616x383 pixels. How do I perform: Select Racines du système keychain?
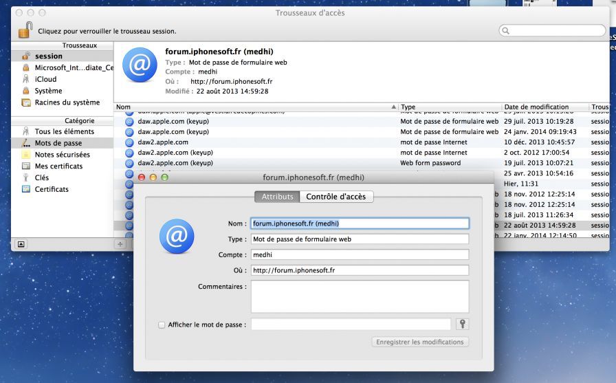pyautogui.click(x=67, y=102)
